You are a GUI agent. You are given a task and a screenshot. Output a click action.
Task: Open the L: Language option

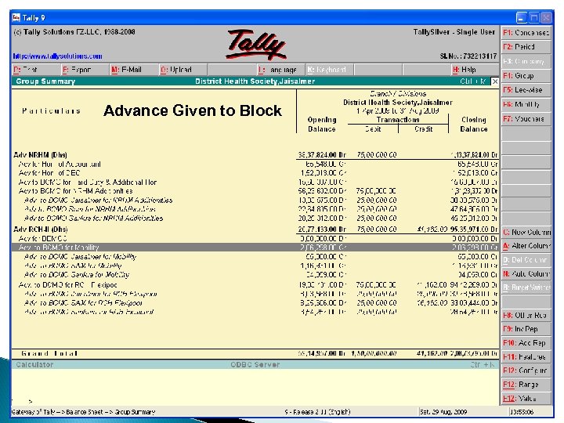(x=280, y=70)
